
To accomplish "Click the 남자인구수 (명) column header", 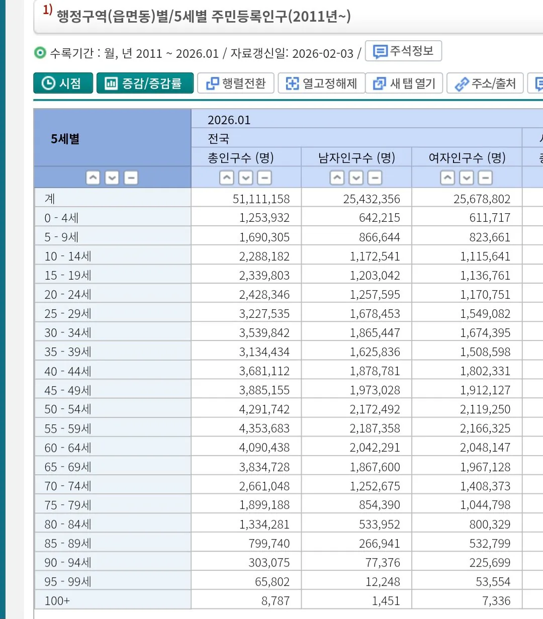I will (x=356, y=157).
